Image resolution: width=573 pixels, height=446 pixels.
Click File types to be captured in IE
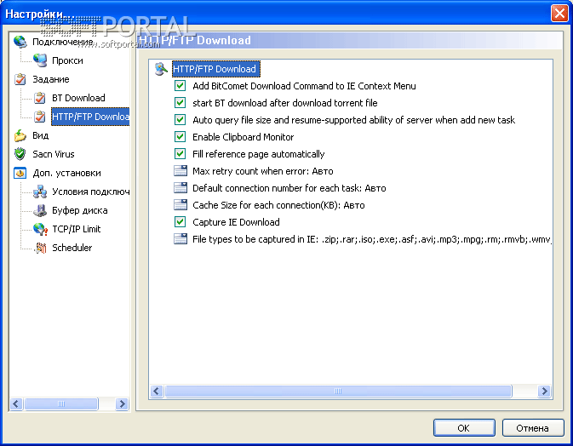372,239
